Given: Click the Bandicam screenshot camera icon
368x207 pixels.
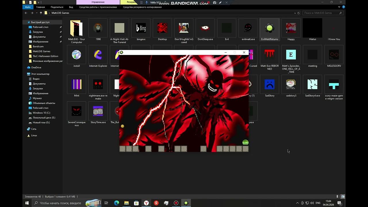Looking at the screenshot, I should (214, 3).
